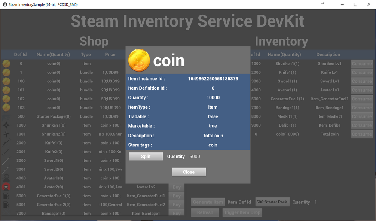The height and width of the screenshot is (221, 376).
Task: Click the Refresh button
Action: [x=205, y=212]
